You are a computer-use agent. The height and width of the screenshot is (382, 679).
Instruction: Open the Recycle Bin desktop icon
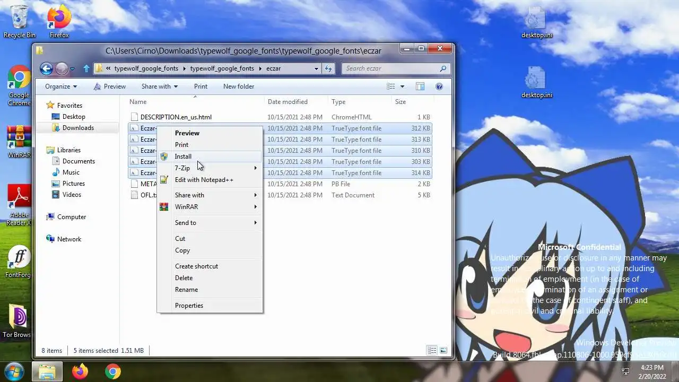20,21
